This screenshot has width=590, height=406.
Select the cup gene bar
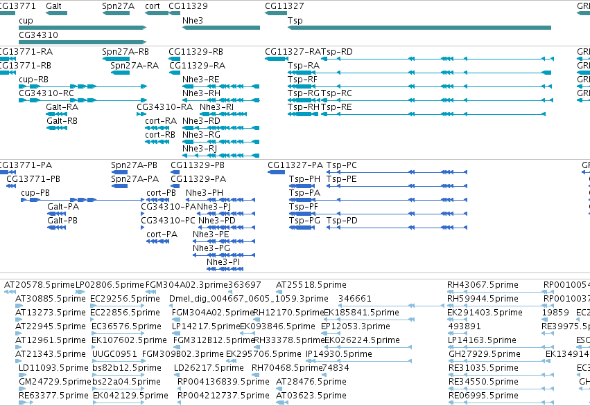coord(83,28)
